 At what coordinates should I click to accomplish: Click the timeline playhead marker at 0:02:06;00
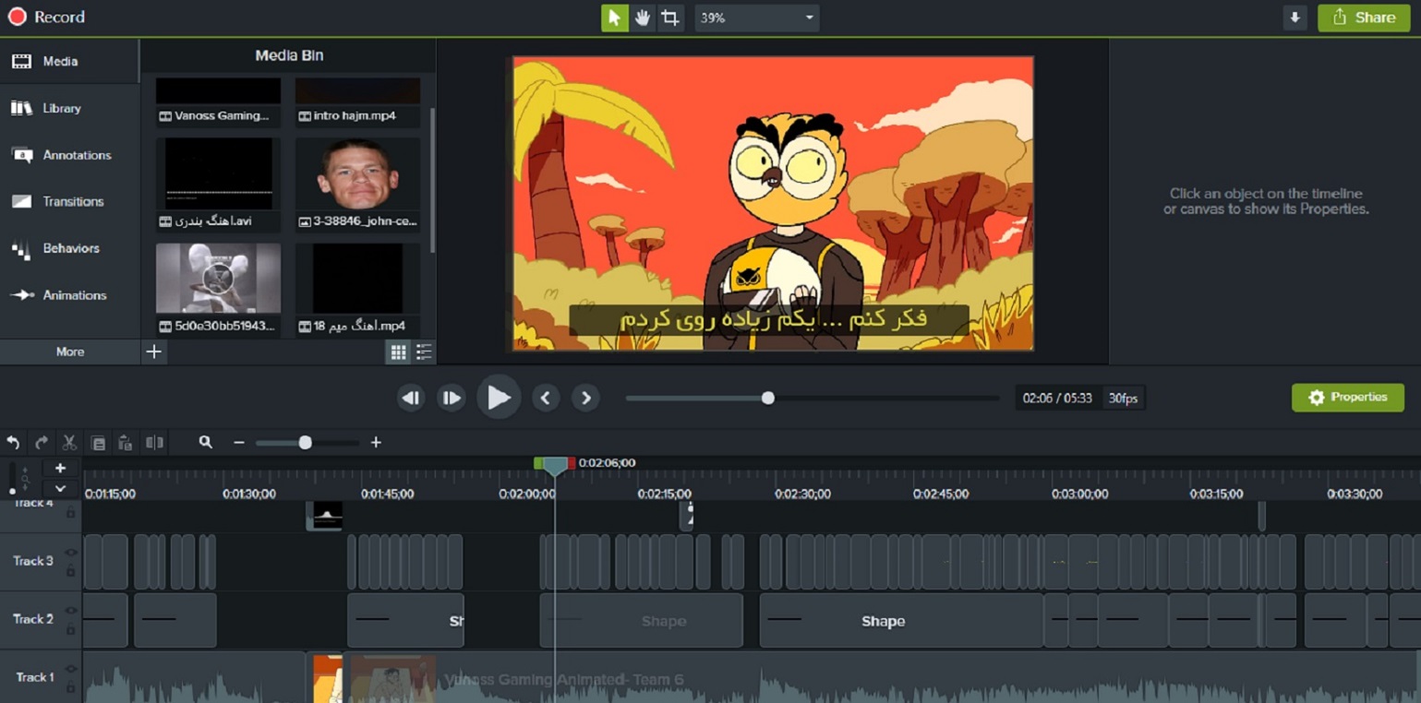pos(555,466)
